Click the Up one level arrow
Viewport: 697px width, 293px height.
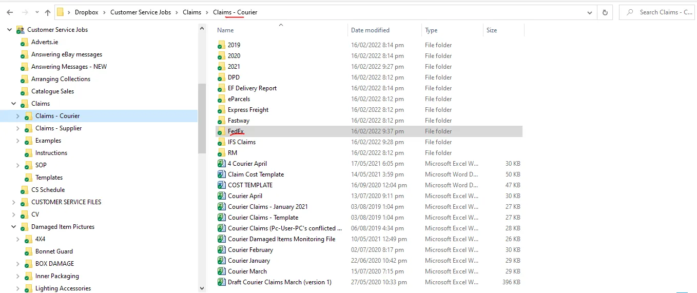click(48, 12)
